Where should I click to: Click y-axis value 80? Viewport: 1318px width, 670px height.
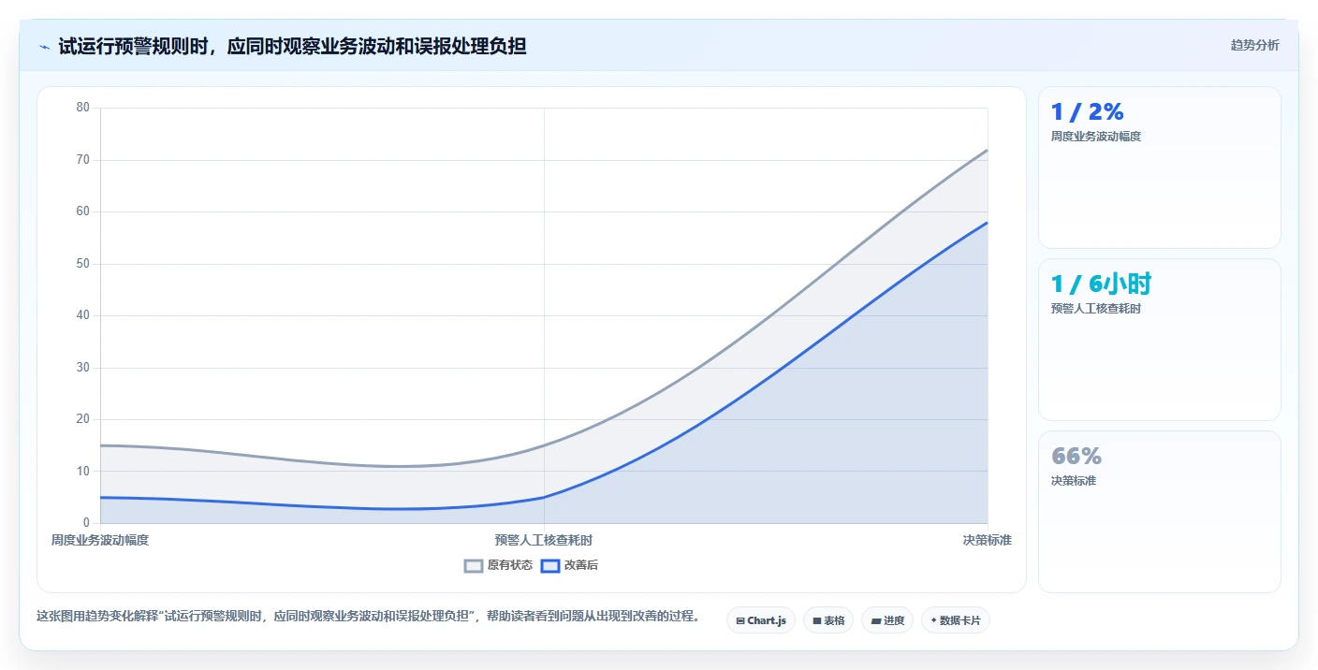pyautogui.click(x=83, y=108)
